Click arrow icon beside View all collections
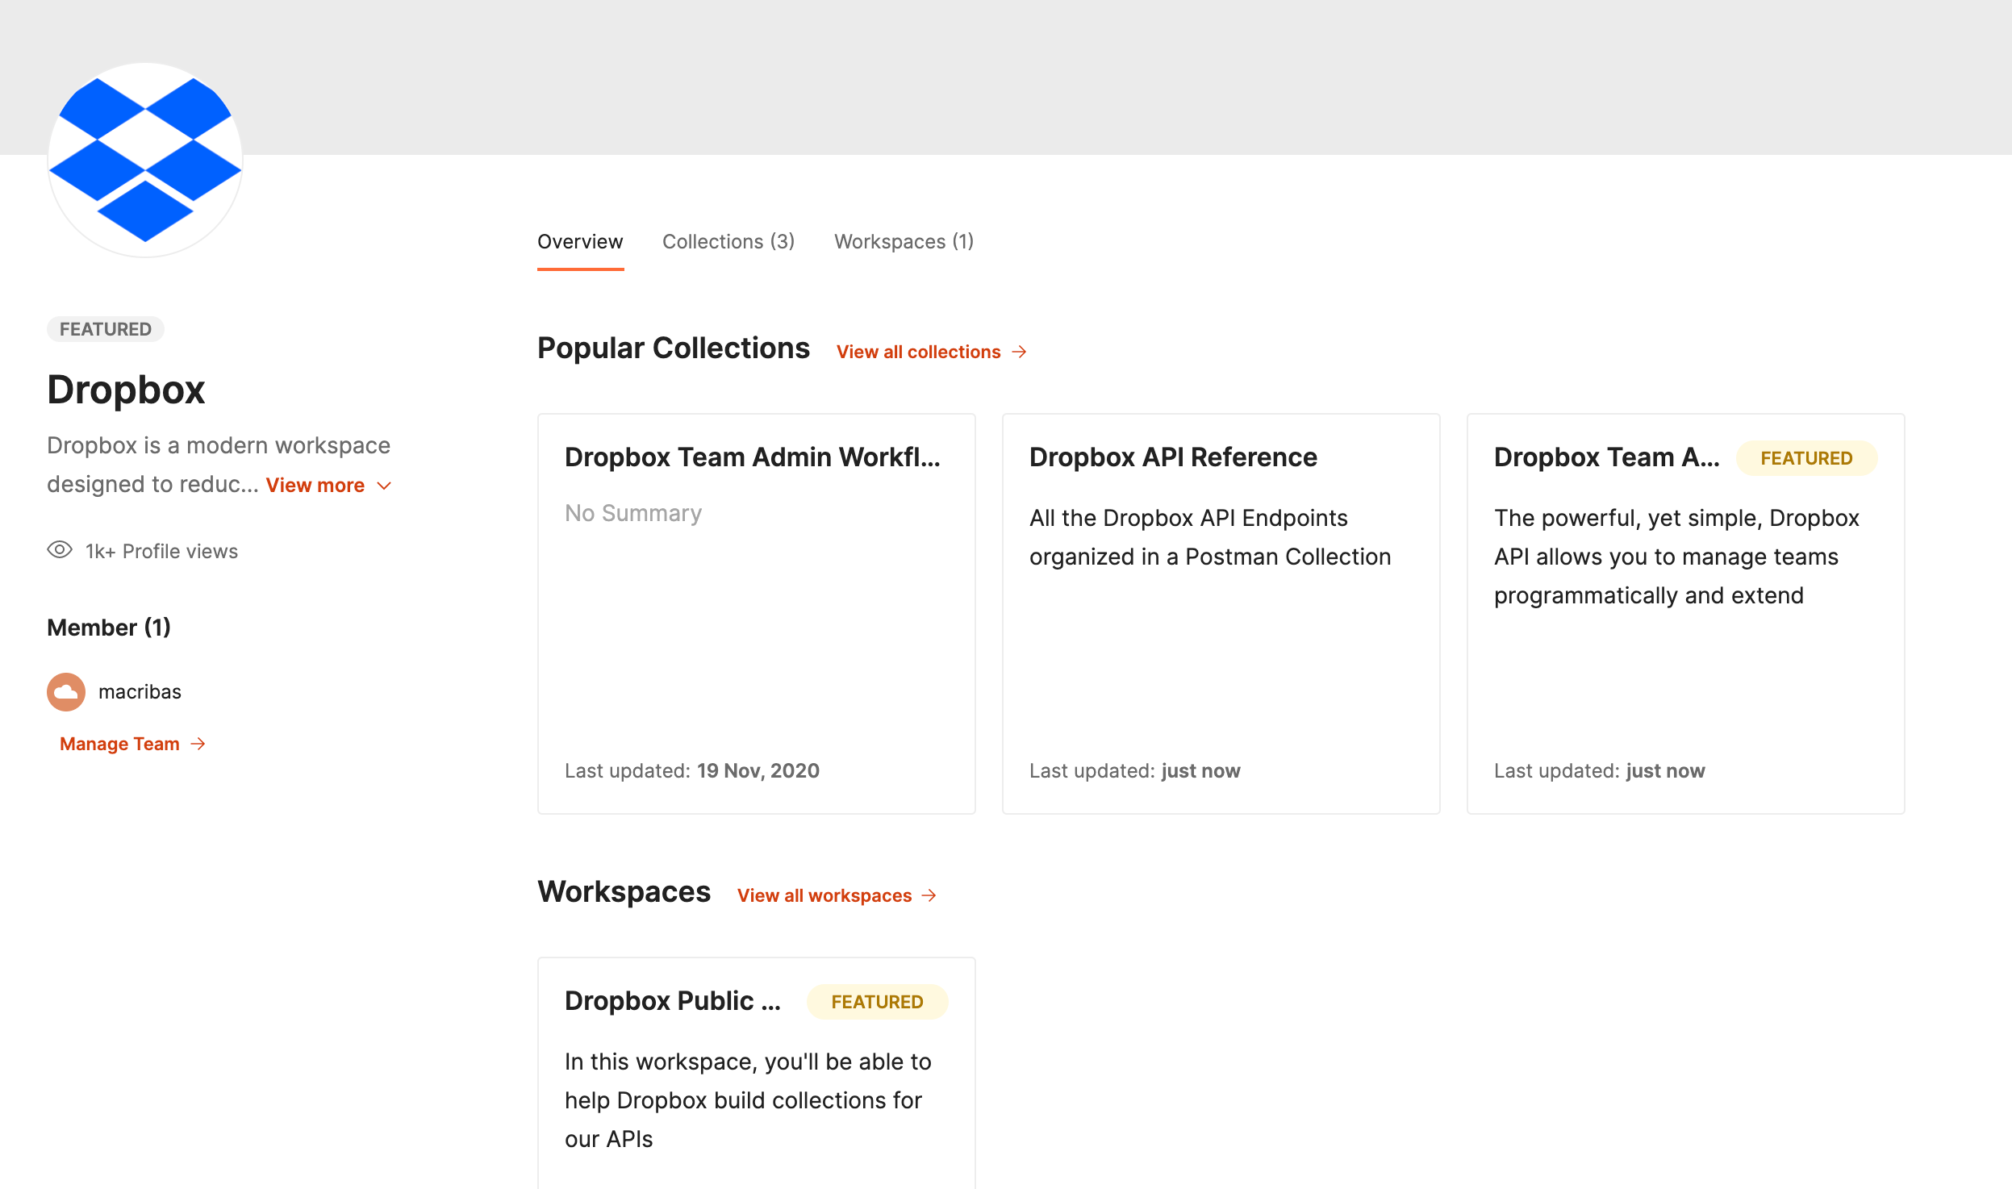The width and height of the screenshot is (2012, 1189). [x=1020, y=352]
